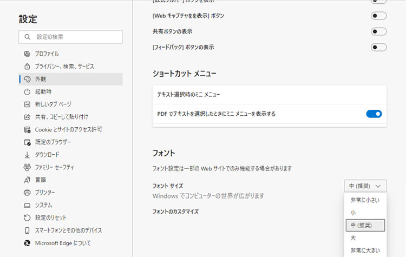The width and height of the screenshot is (406, 257).
Task: Turn on the feedback button display toggle
Action: (378, 47)
